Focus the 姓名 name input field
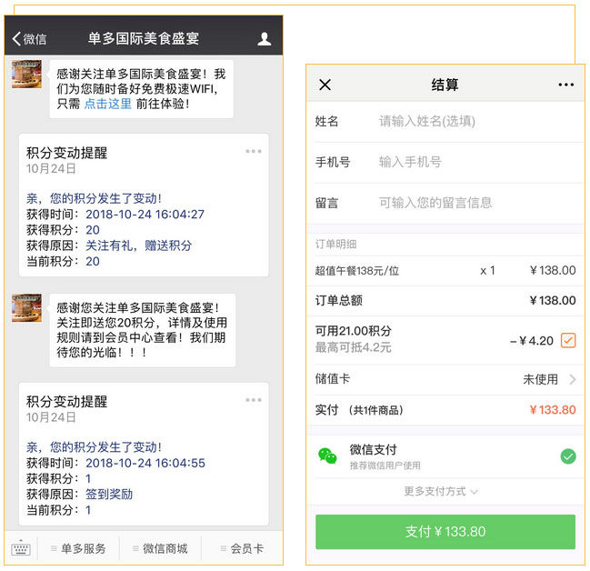The width and height of the screenshot is (590, 571). click(473, 121)
